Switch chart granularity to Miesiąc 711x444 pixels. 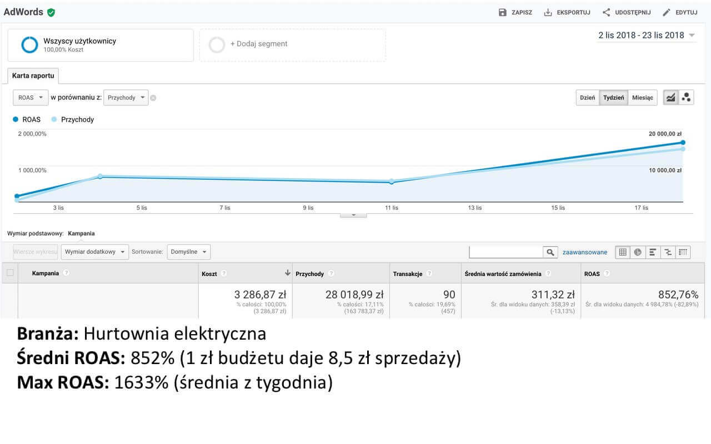[x=642, y=98]
